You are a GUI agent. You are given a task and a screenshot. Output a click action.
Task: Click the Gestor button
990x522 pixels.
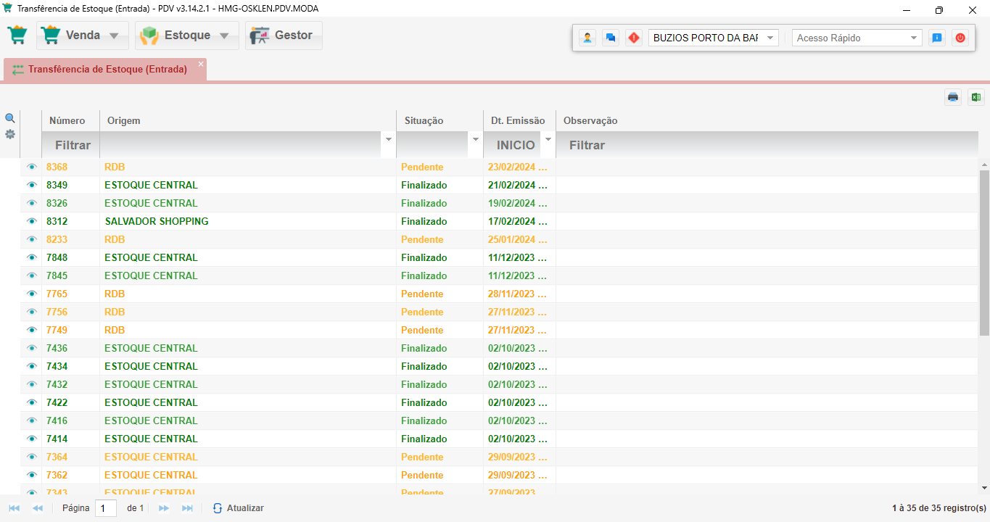[284, 36]
